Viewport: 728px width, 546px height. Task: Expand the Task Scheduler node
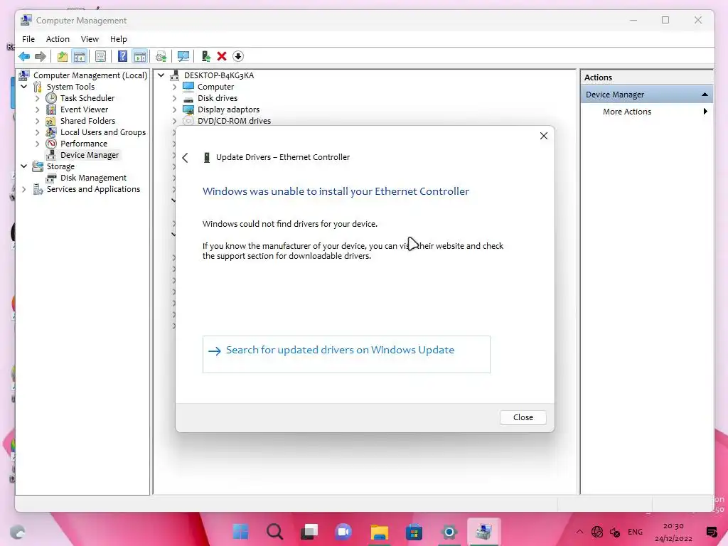click(x=38, y=98)
